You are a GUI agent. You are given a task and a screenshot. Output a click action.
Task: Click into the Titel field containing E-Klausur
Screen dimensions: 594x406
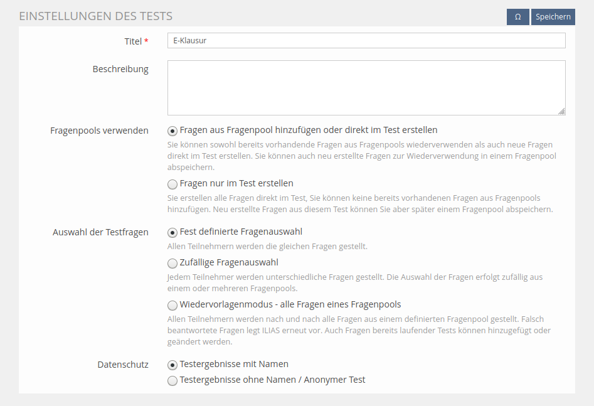(366, 41)
